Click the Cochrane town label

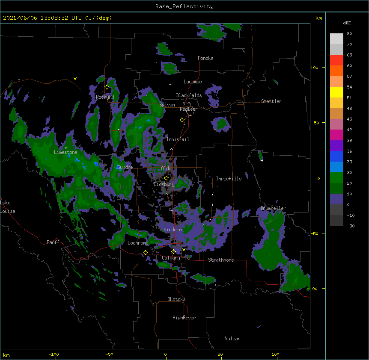click(138, 243)
